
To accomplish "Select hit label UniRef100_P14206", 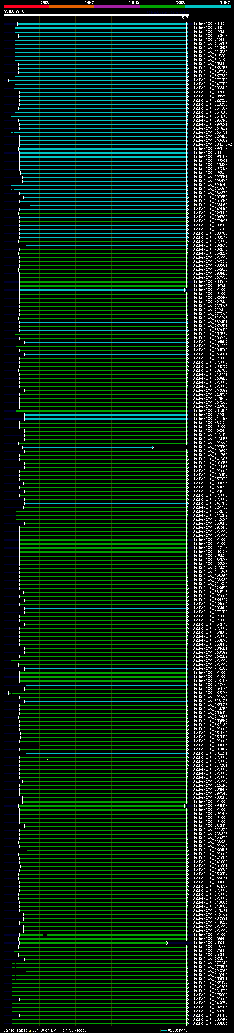I will [210, 572].
